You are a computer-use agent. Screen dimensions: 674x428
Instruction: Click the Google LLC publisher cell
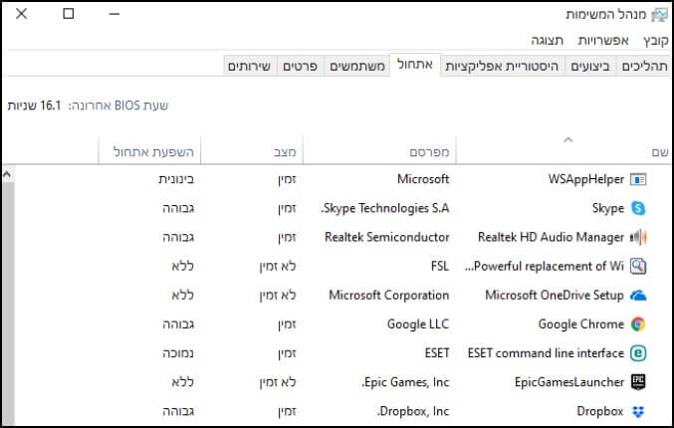[418, 324]
